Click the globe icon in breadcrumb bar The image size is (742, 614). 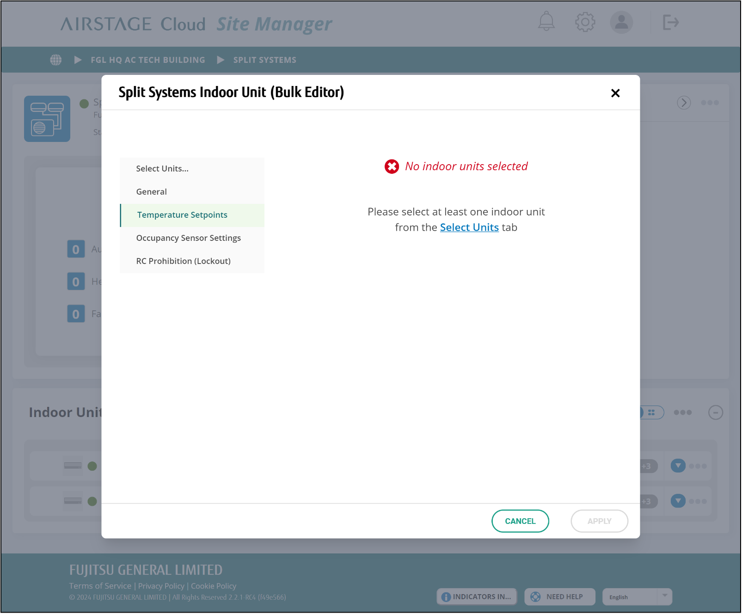pyautogui.click(x=56, y=60)
